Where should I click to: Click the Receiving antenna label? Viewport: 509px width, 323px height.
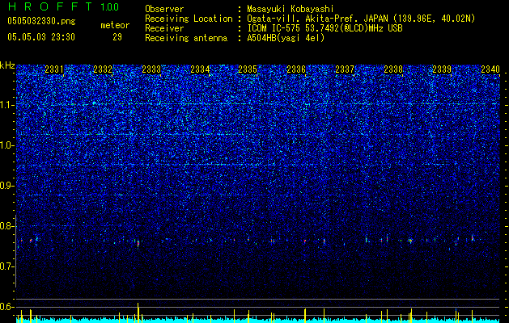[186, 38]
